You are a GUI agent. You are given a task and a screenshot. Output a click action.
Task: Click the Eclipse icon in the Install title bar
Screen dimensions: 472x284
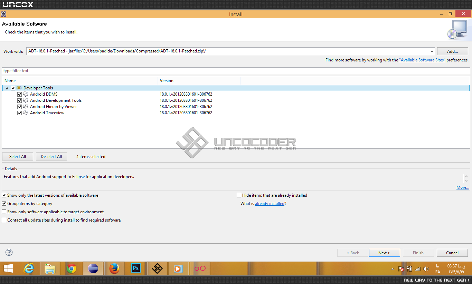click(x=3, y=14)
